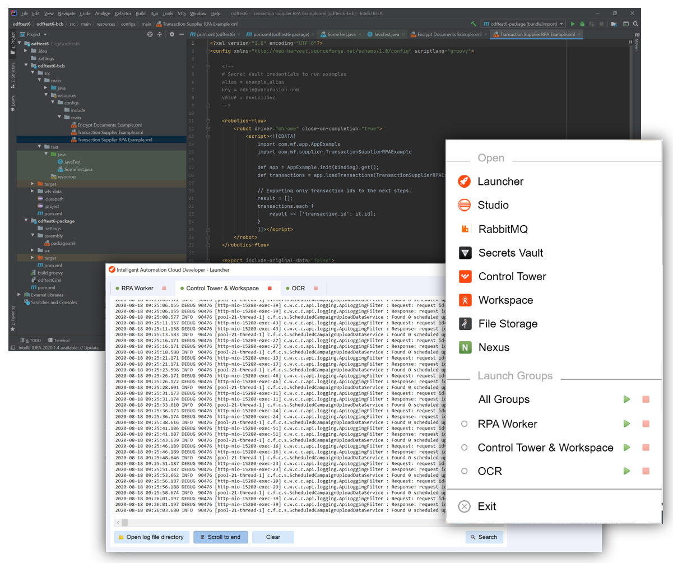Click the File Storage icon
The height and width of the screenshot is (563, 673).
coord(465,323)
